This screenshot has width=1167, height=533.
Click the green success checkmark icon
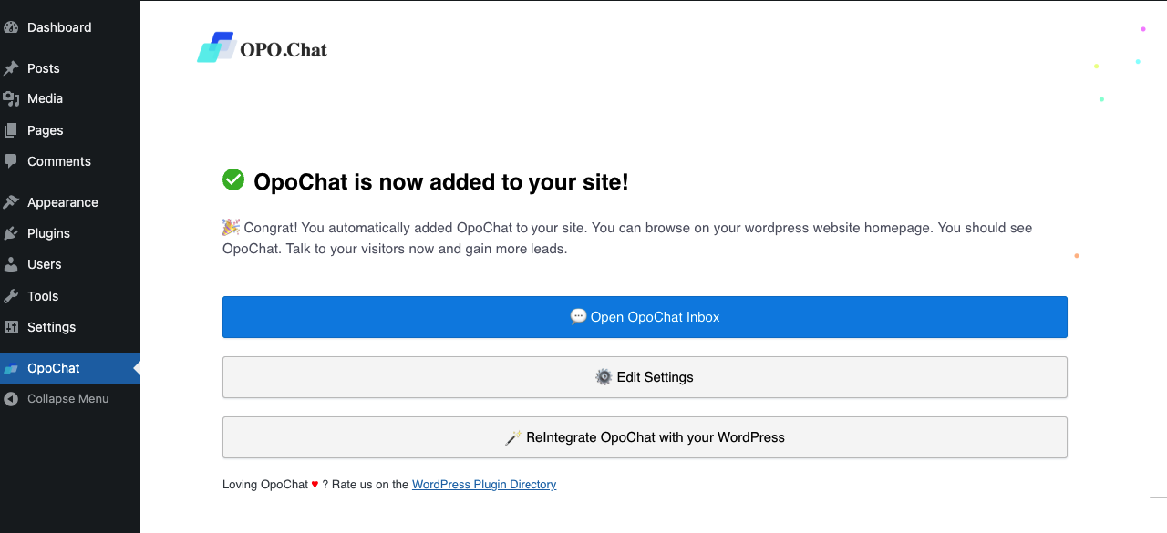(233, 180)
